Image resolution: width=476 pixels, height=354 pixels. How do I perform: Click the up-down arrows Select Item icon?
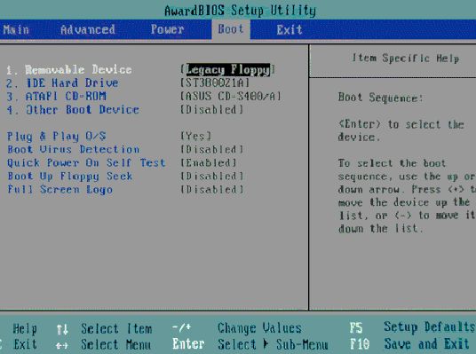tap(62, 329)
